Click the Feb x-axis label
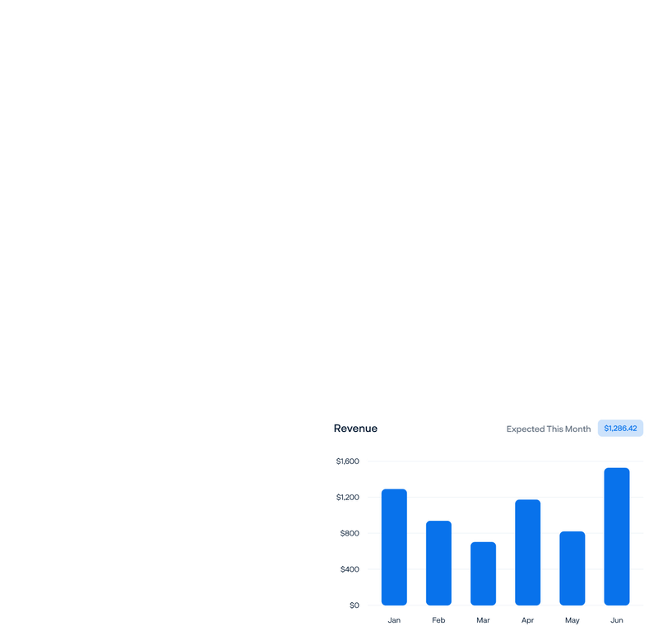The width and height of the screenshot is (658, 640). 438,620
